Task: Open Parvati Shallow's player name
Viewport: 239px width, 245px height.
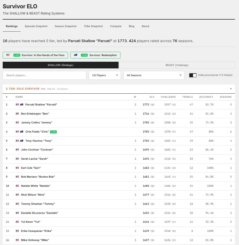Action: point(41,105)
